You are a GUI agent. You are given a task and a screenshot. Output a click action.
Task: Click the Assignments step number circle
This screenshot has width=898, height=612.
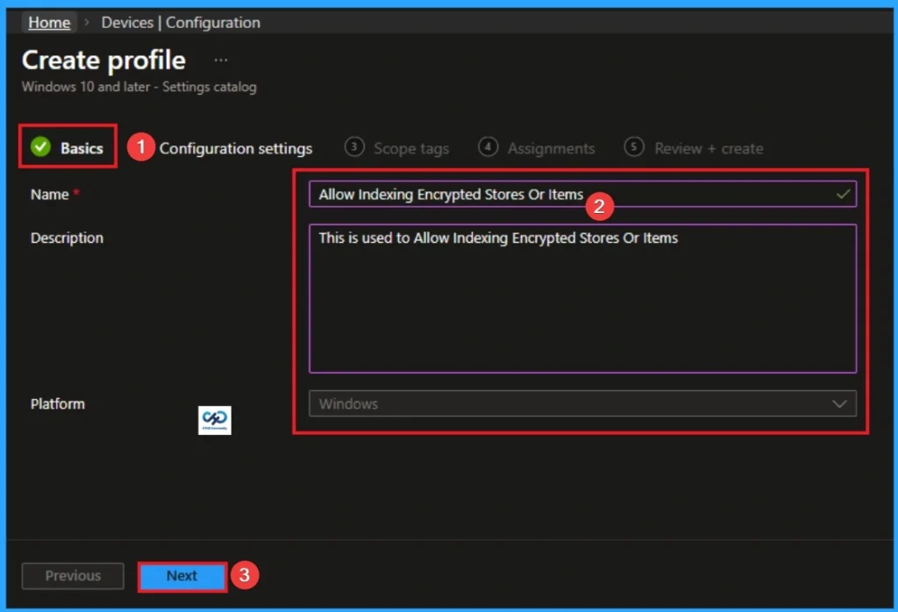(x=488, y=147)
